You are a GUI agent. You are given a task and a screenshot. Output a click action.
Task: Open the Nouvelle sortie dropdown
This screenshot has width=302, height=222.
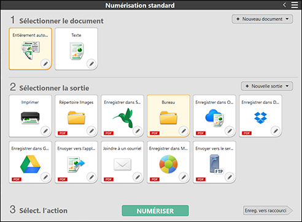point(267,86)
